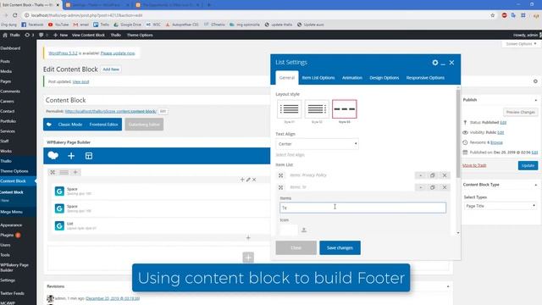Viewport: 542px width, 305px height.
Task: Open Select Types Page Title dropdown
Action: 500,206
